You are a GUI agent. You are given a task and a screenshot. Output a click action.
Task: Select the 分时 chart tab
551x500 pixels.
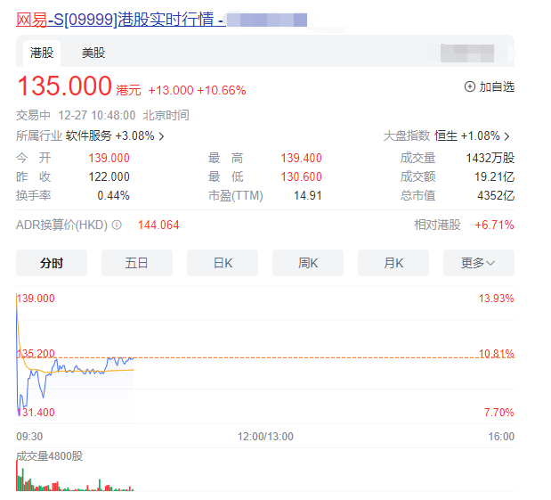pyautogui.click(x=52, y=263)
